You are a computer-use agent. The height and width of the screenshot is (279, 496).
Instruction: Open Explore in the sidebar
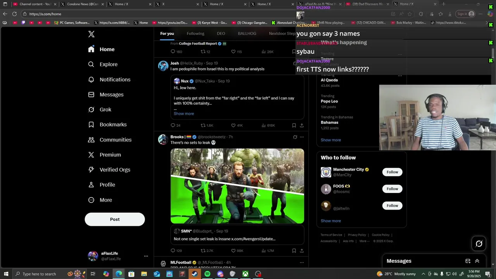point(103,64)
